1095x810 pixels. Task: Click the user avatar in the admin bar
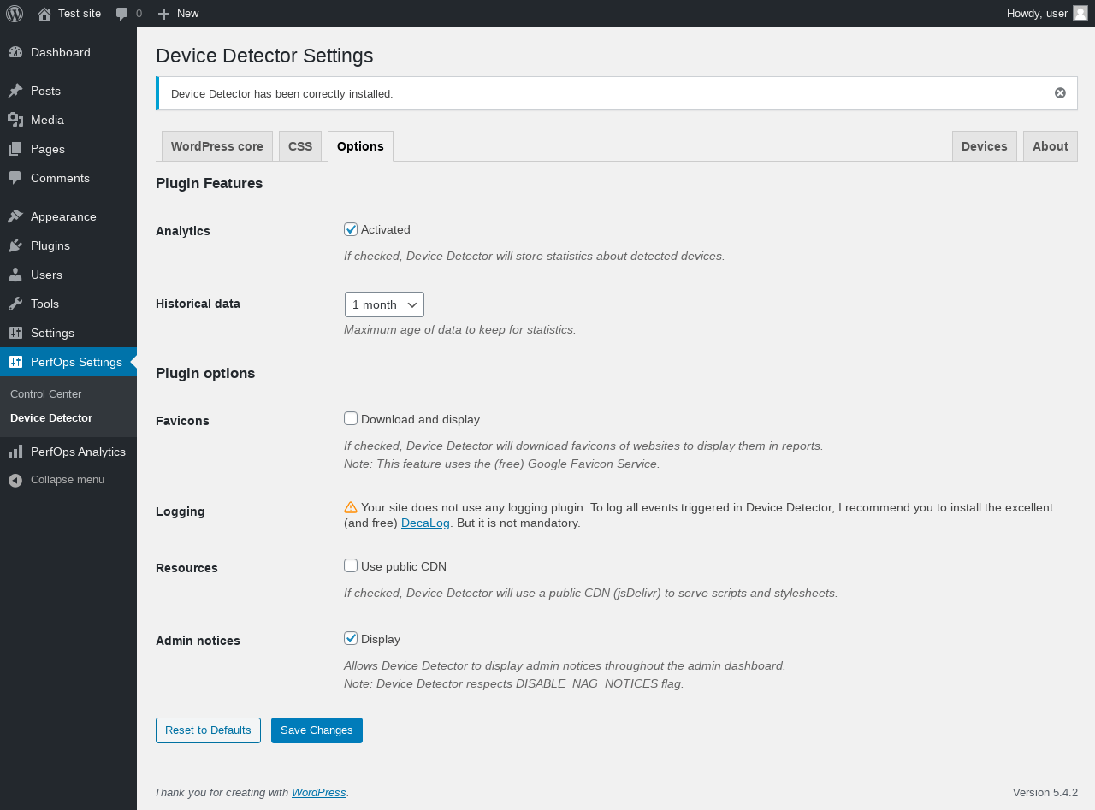pyautogui.click(x=1080, y=13)
